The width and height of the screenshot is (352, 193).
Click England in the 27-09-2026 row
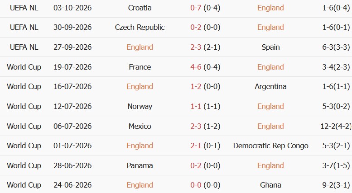pyautogui.click(x=140, y=47)
